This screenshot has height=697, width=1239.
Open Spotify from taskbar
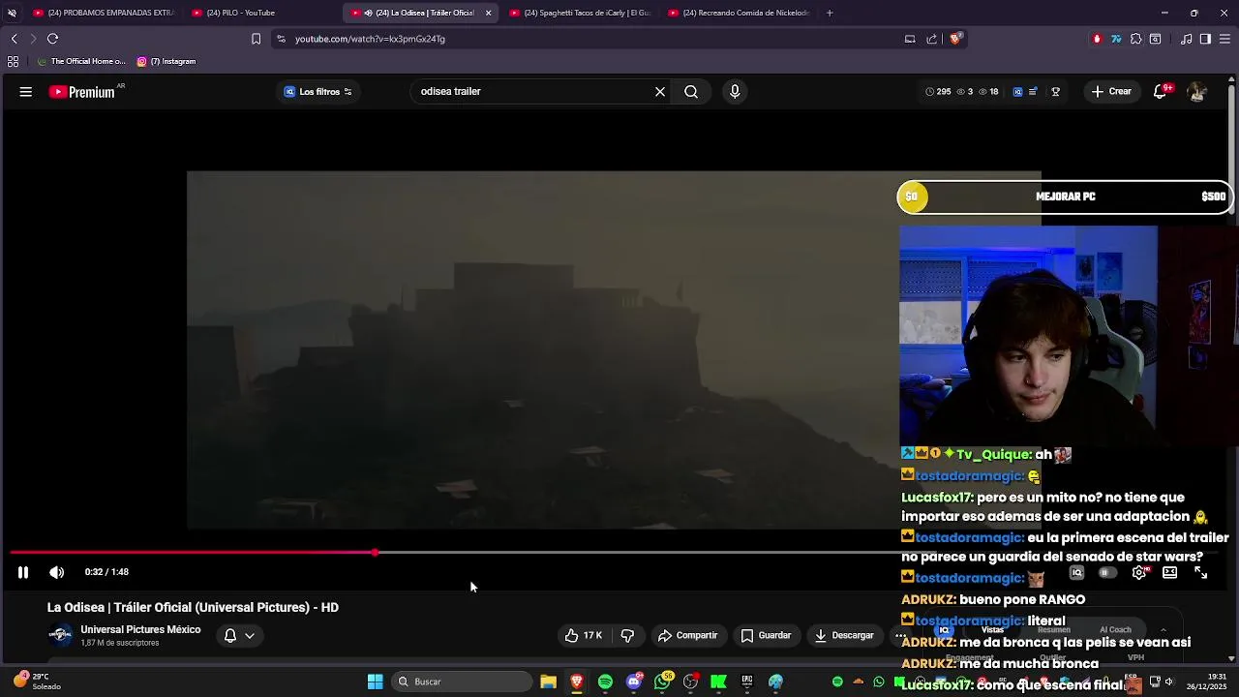pos(605,682)
